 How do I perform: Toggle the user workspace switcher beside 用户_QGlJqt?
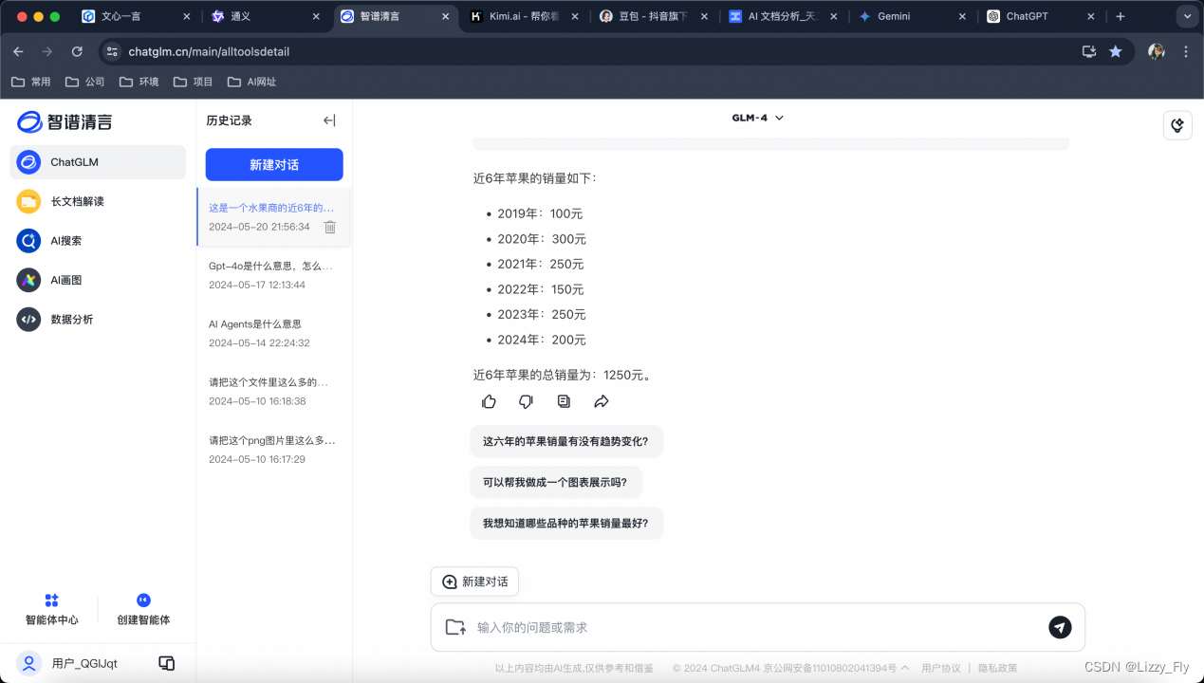166,663
